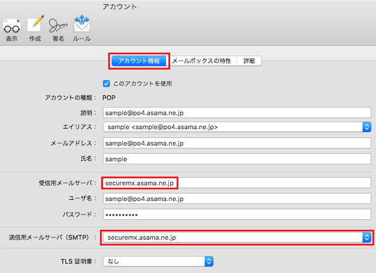Switch to the 詳細 tab

[249, 61]
